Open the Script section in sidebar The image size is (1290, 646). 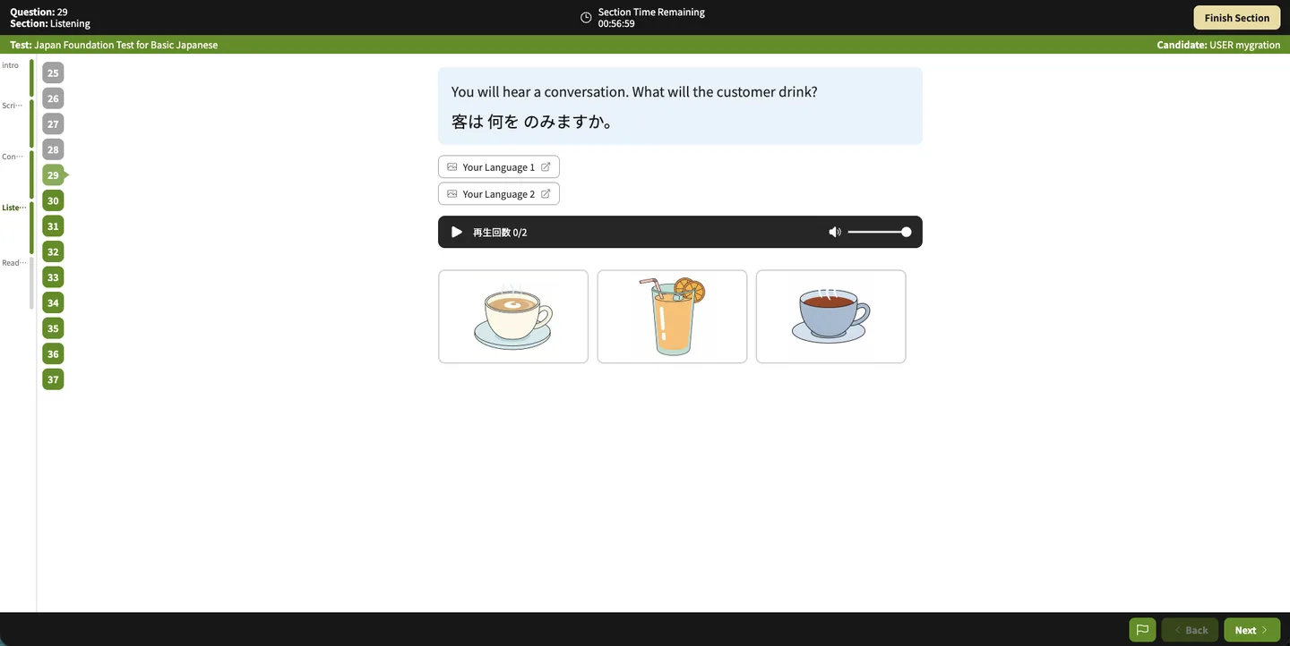[x=13, y=106]
